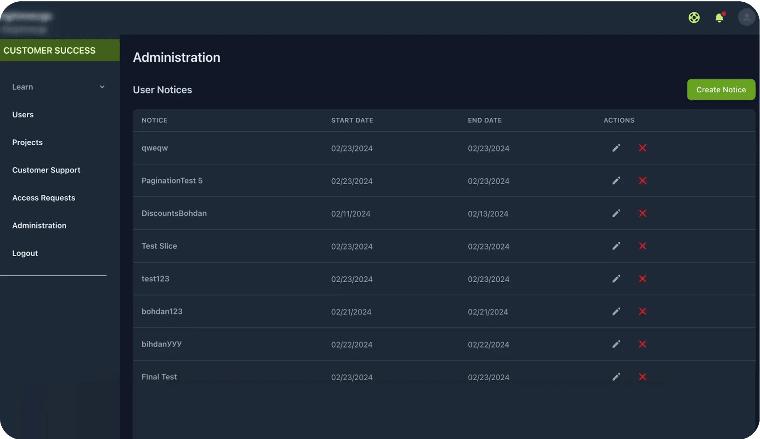Image resolution: width=760 pixels, height=439 pixels.
Task: Open Customer Support section
Action: 46,170
